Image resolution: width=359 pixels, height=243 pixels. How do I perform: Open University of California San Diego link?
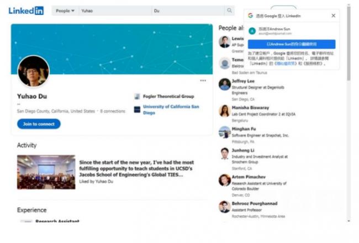coord(171,110)
